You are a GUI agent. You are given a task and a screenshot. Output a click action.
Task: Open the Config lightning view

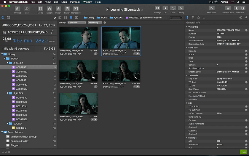coord(181,8)
